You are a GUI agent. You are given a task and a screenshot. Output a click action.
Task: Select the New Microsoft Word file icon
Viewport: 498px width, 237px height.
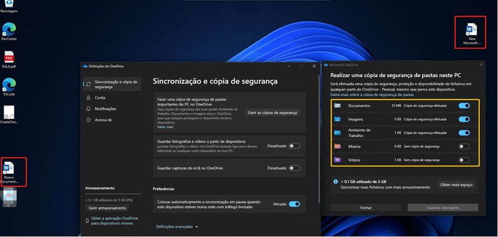pos(472,33)
